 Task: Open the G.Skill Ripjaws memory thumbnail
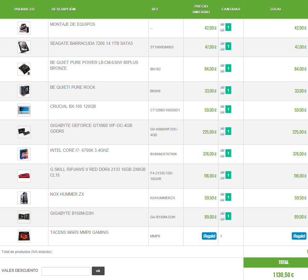24,176
